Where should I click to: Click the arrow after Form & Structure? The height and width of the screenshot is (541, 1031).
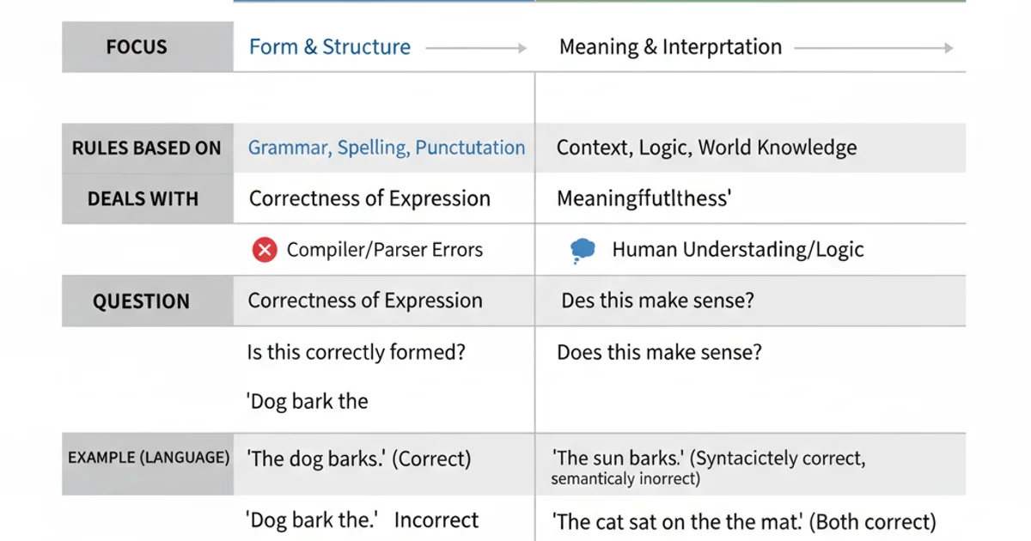(476, 49)
